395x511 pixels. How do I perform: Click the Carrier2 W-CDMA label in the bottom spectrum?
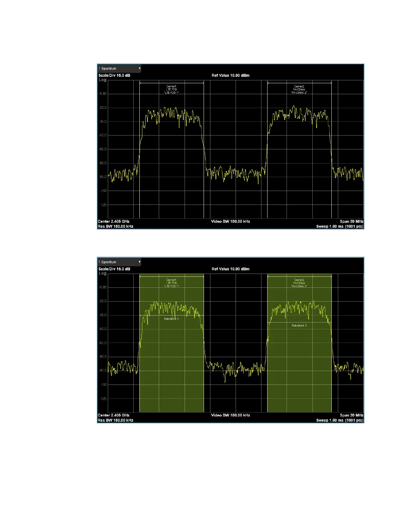pyautogui.click(x=299, y=283)
